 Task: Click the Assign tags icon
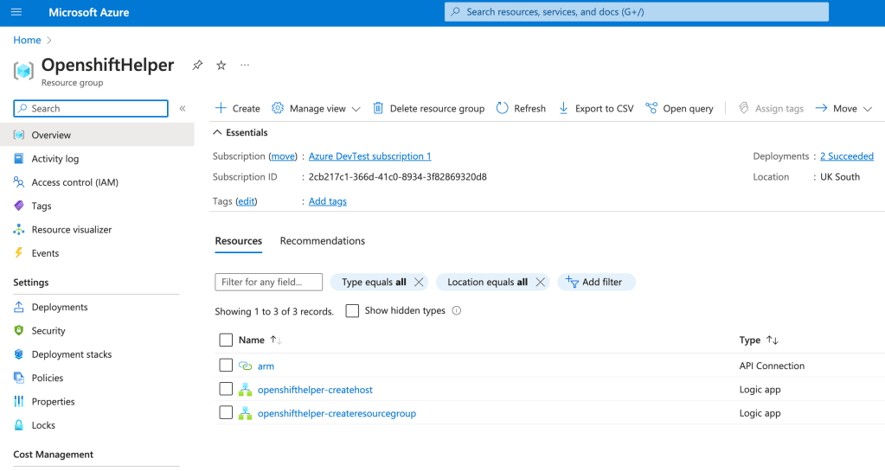743,108
